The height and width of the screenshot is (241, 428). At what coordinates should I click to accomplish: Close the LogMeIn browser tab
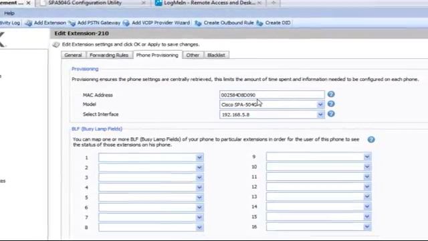click(x=259, y=3)
